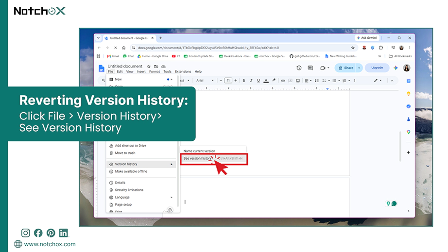The height and width of the screenshot is (252, 448).
Task: Open the bulleted list dropdown
Action: (336, 81)
